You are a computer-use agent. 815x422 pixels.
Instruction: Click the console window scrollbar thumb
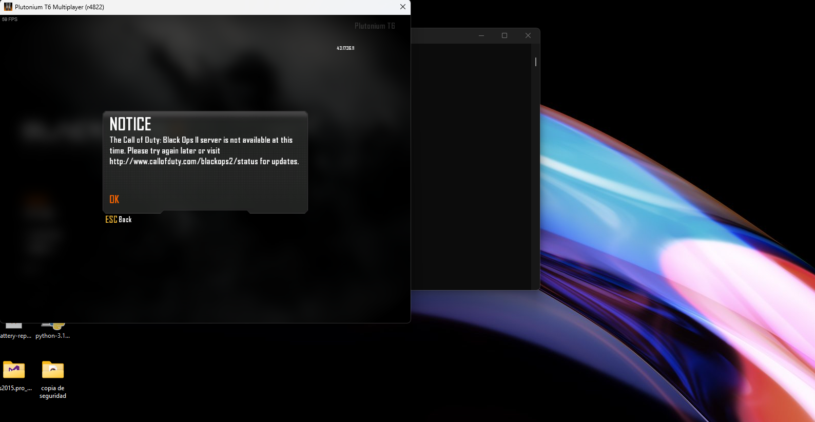click(x=536, y=62)
